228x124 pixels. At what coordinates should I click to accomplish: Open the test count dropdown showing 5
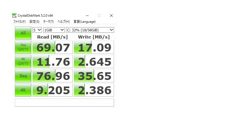click(x=37, y=30)
